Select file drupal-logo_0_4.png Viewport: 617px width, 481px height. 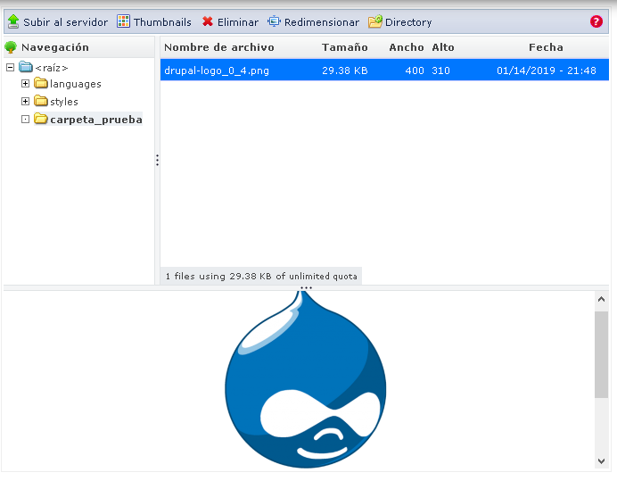[217, 70]
